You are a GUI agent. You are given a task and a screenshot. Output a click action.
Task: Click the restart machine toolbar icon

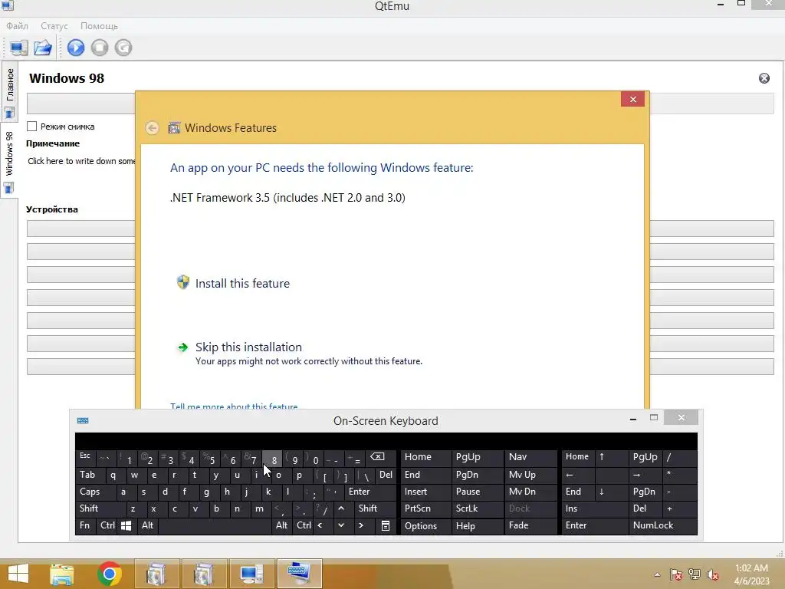[x=123, y=48]
